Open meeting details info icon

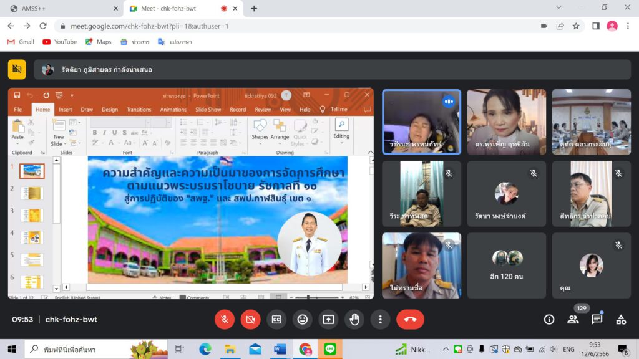click(x=549, y=319)
